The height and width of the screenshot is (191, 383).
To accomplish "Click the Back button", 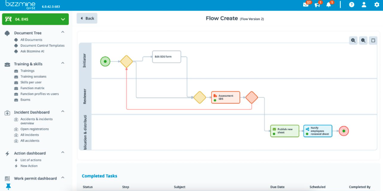I will click(87, 18).
